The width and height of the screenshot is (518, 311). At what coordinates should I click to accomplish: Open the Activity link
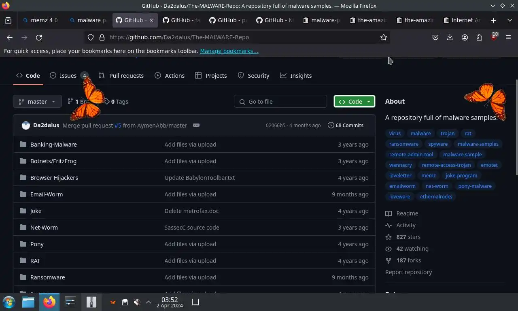click(x=401, y=225)
